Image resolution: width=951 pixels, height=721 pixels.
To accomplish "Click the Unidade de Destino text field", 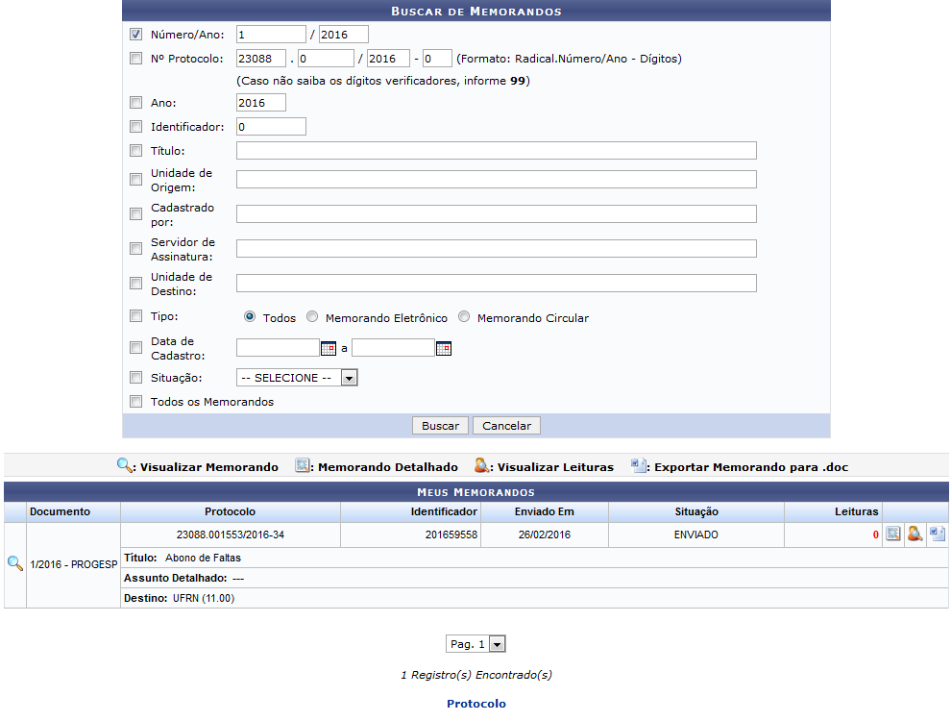I will coord(496,284).
